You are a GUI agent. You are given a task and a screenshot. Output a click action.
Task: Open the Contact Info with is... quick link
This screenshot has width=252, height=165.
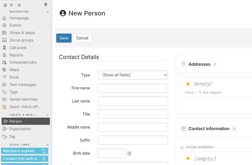click(x=25, y=159)
